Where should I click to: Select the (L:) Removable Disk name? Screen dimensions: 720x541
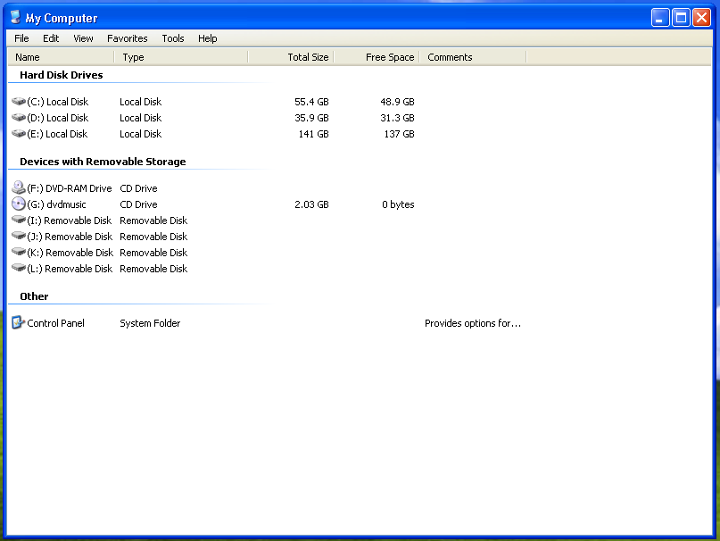coord(70,269)
